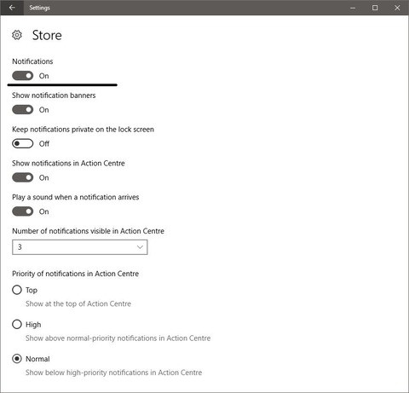409x393 pixels.
Task: Click 'Show below high-priority notifications' description
Action: (114, 373)
